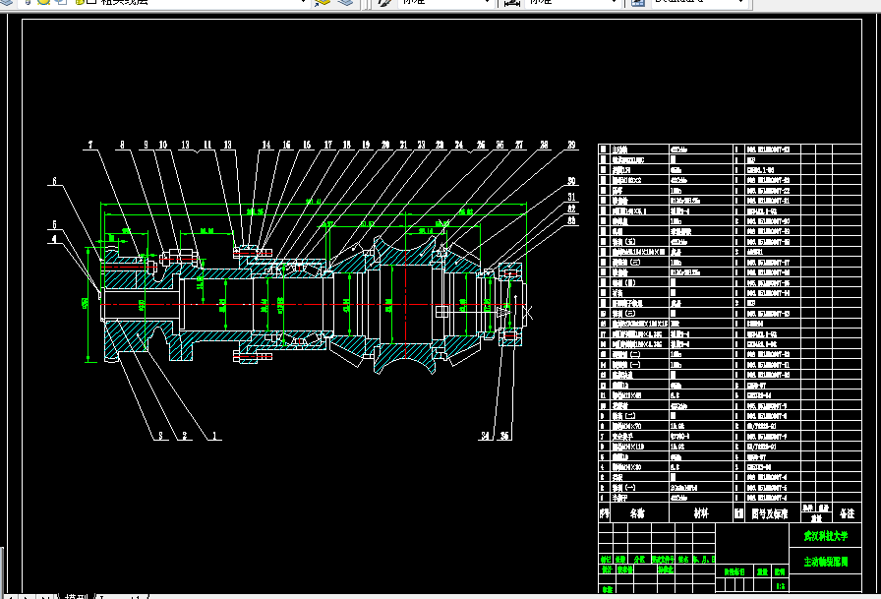The height and width of the screenshot is (599, 881).
Task: Select balloon number 26 in the drawing
Action: [499, 145]
